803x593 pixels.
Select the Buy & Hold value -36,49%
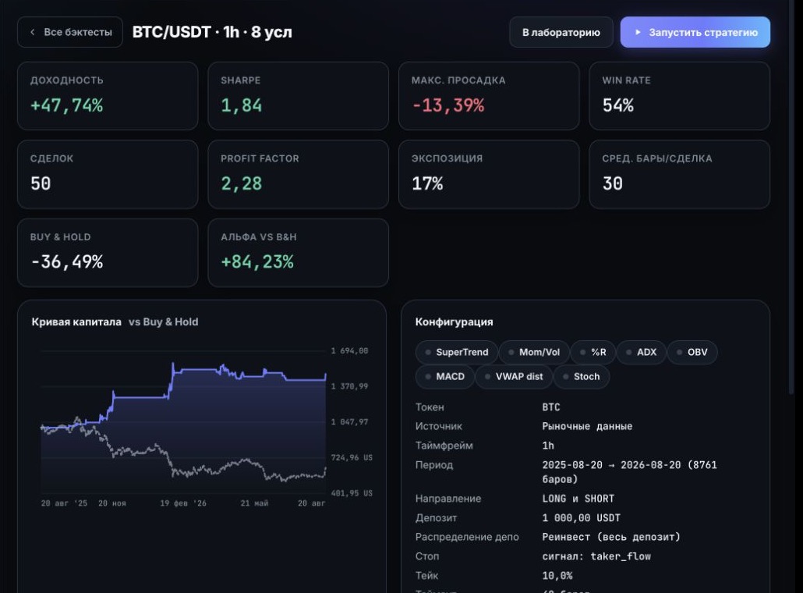point(66,262)
